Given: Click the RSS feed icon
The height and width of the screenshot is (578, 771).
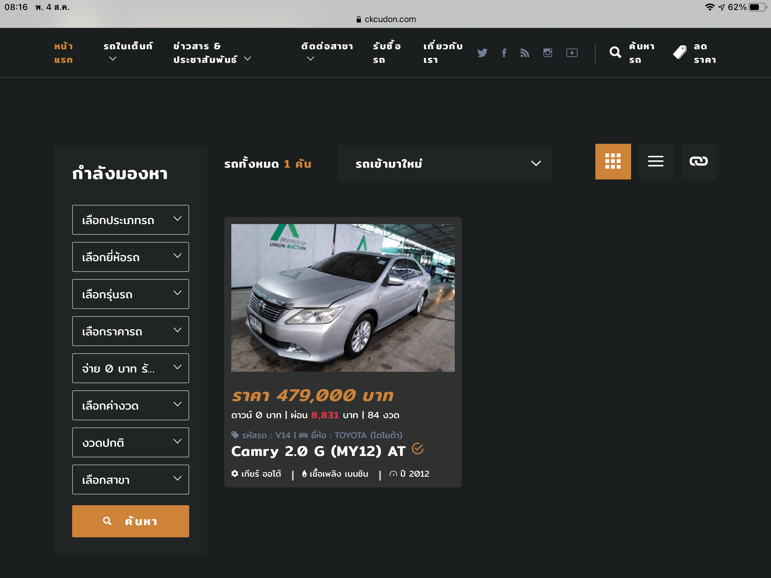Looking at the screenshot, I should click(x=525, y=53).
